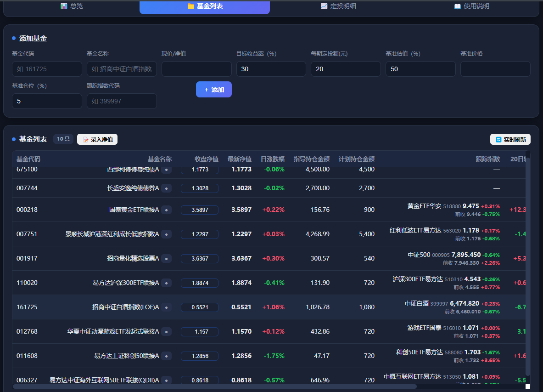543x392 pixels.
Task: Click dot button beside 景顺长城沪港深红利成长低波指数A
Action: (x=167, y=234)
